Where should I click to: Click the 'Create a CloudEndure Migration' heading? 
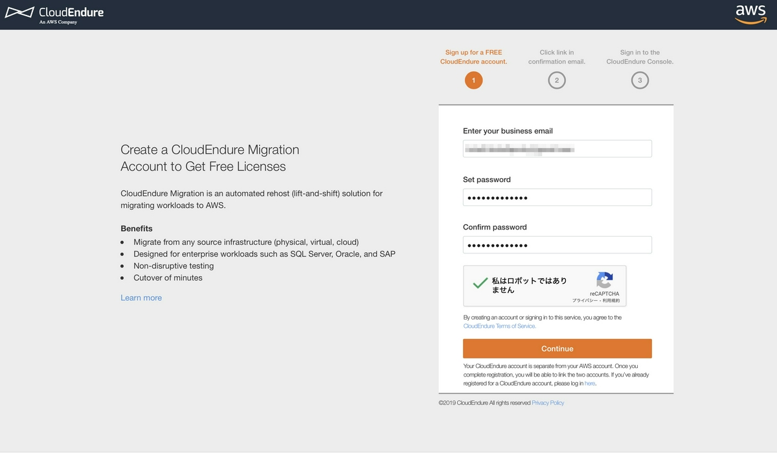click(210, 158)
